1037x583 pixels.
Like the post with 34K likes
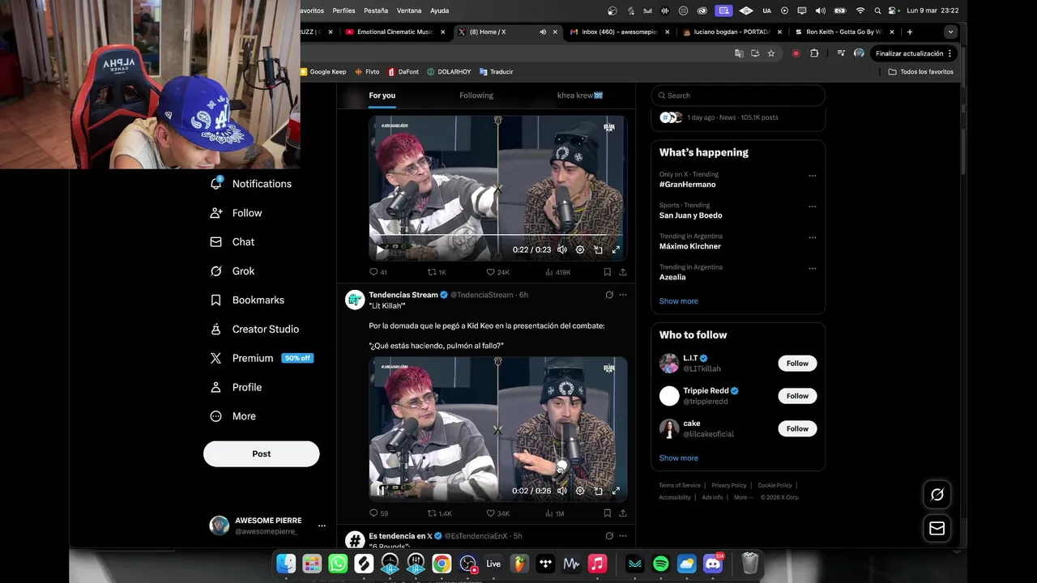tap(498, 513)
